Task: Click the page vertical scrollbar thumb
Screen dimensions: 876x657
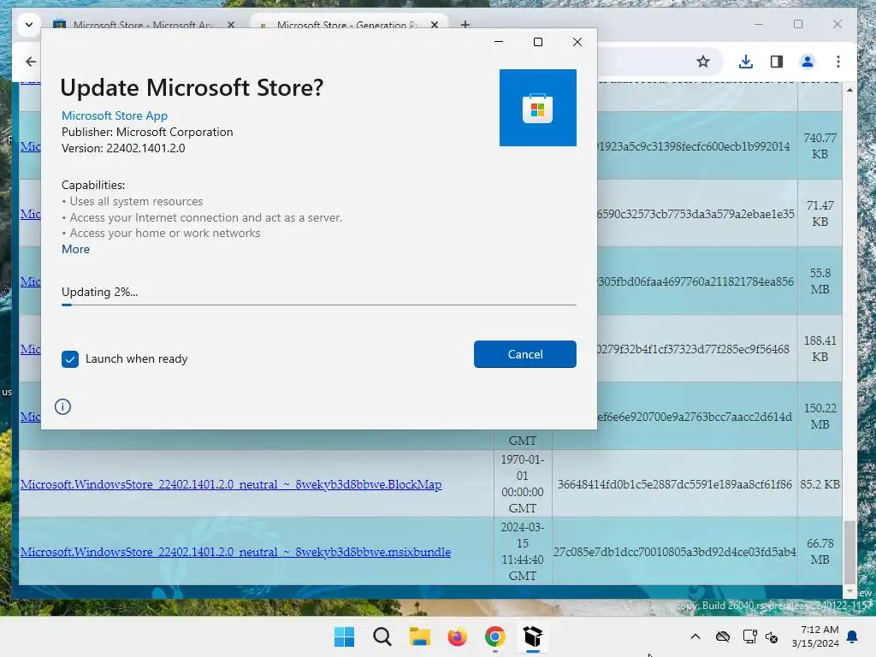Action: pos(849,552)
